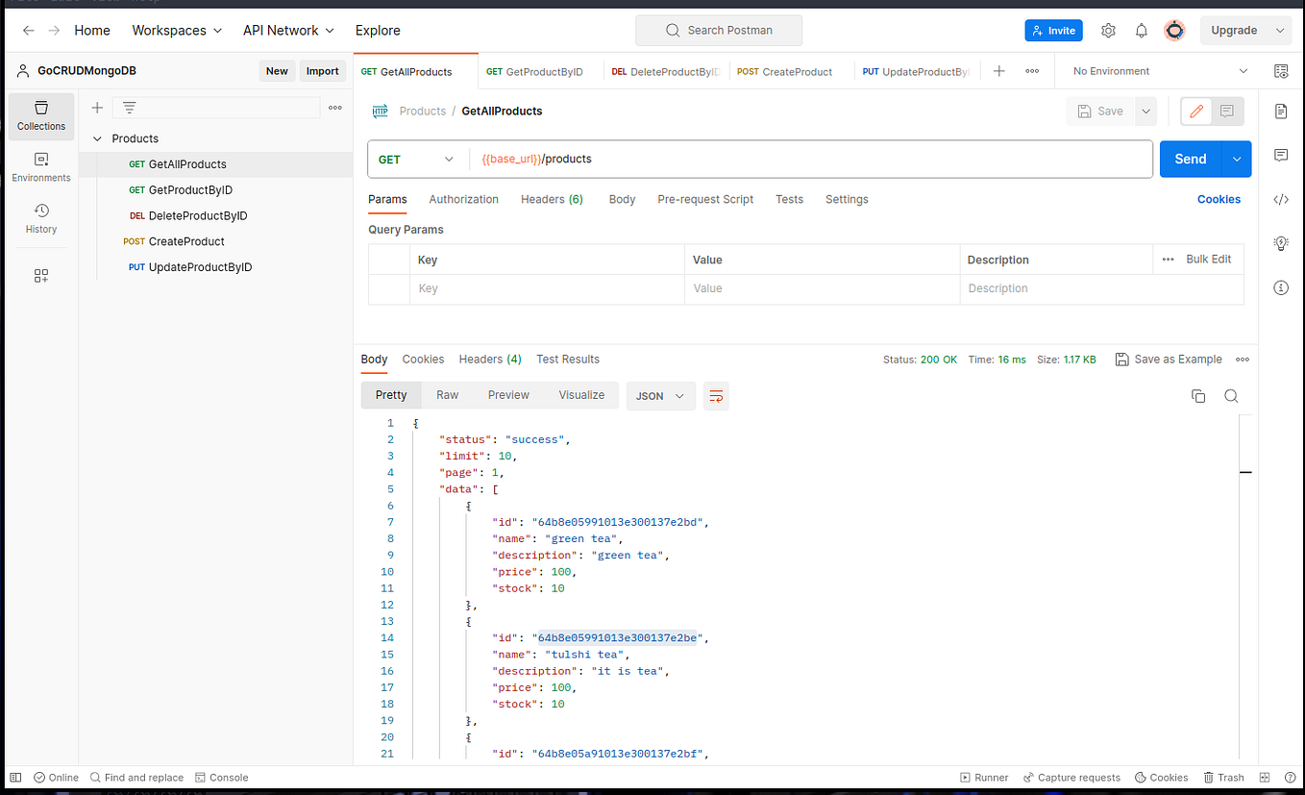Toggle the Online status indicator
Screen dimensions: 1305x795
click(x=56, y=777)
